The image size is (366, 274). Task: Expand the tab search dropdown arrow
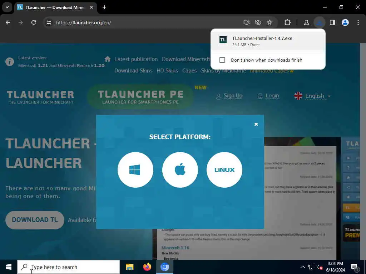point(7,7)
